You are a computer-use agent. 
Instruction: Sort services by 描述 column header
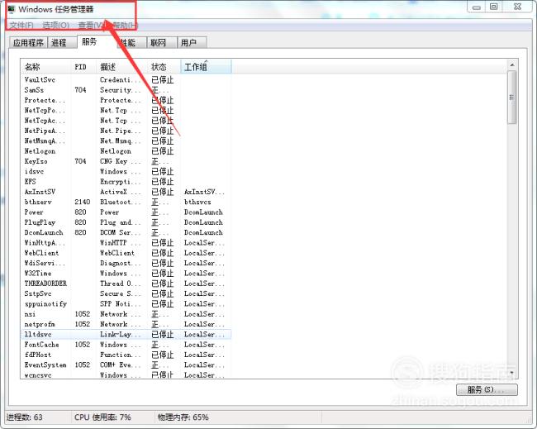pyautogui.click(x=122, y=67)
